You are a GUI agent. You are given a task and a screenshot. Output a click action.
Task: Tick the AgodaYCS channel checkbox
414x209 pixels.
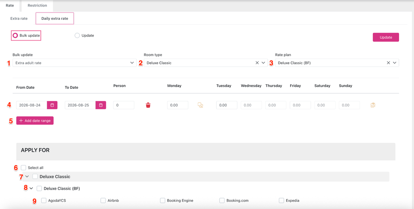click(44, 201)
